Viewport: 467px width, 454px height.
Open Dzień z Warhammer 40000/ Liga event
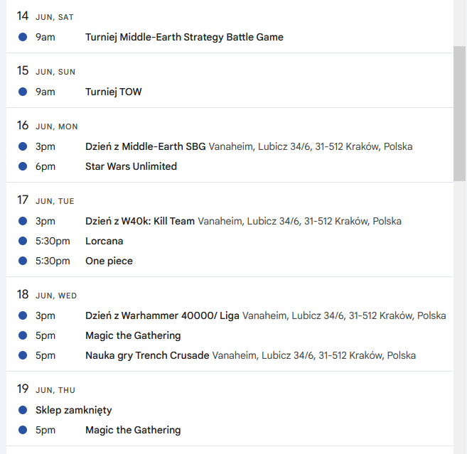click(x=162, y=315)
